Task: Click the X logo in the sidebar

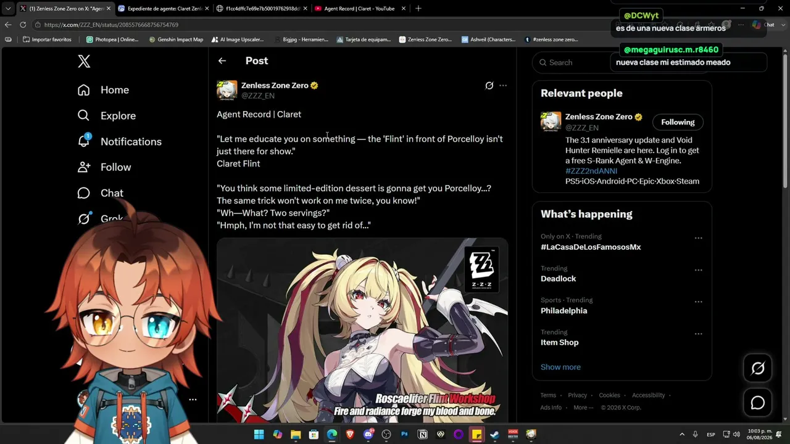Action: tap(84, 61)
